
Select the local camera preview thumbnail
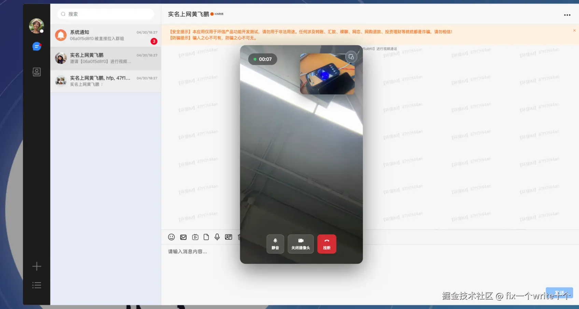(x=327, y=74)
